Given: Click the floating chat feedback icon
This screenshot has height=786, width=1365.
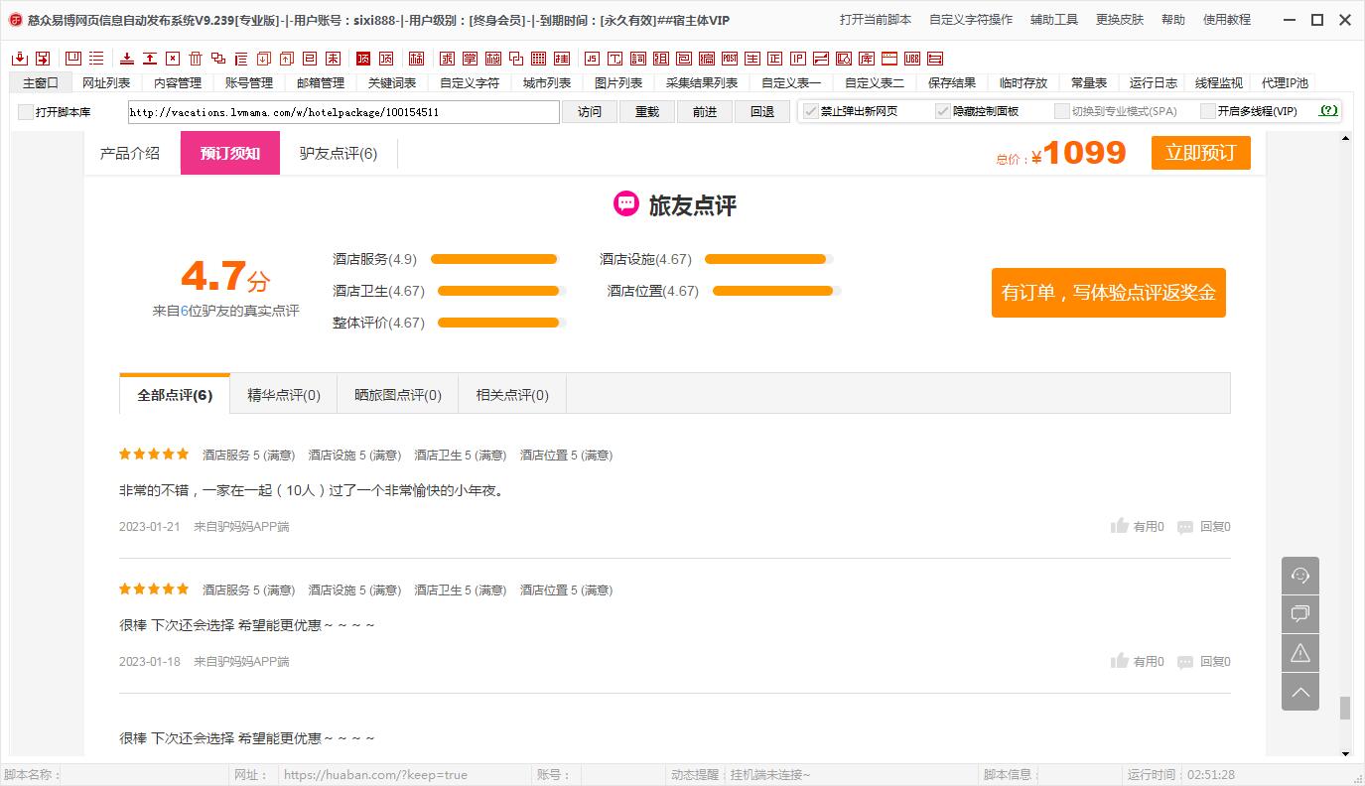Looking at the screenshot, I should coord(1300,614).
